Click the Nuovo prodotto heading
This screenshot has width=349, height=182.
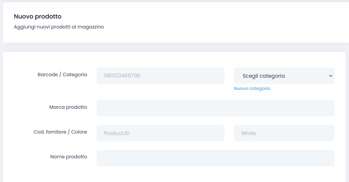[37, 17]
